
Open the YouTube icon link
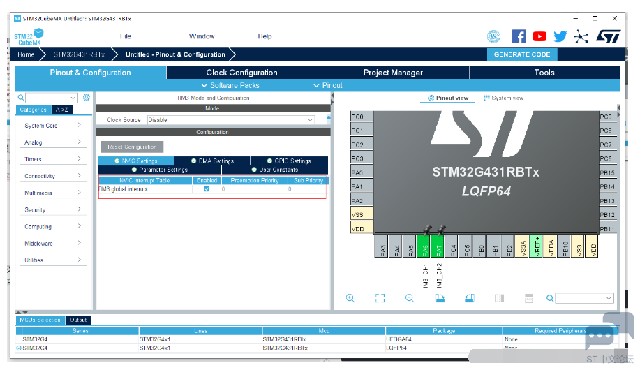pyautogui.click(x=539, y=36)
